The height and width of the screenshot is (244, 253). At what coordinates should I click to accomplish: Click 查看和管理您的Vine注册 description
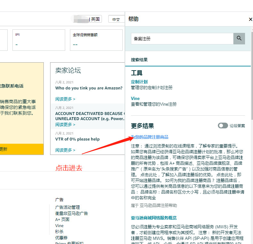[x=154, y=104]
